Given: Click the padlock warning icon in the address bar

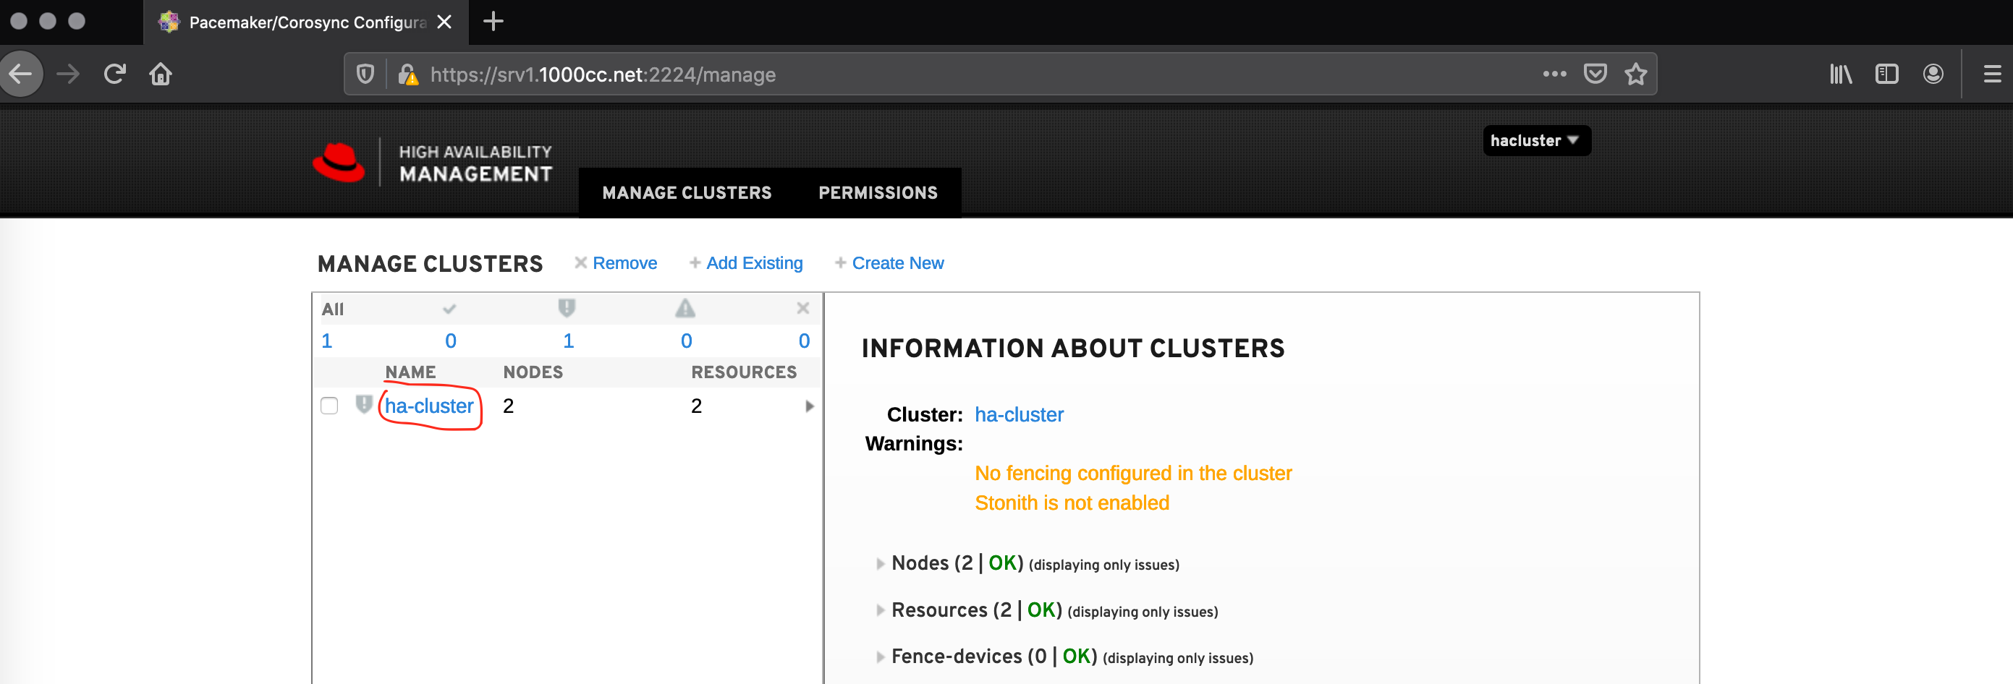Looking at the screenshot, I should (408, 74).
